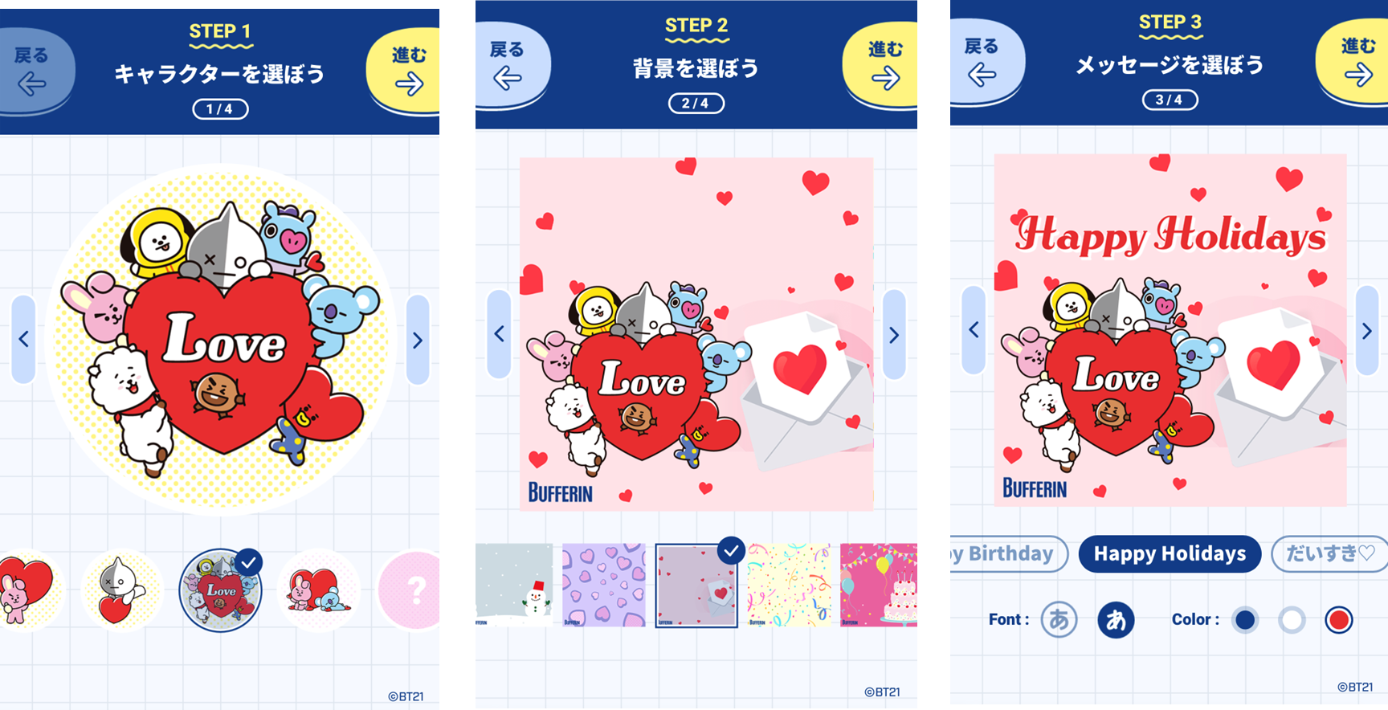1388x710 pixels.
Task: Choose the snowman winter background thumbnail
Action: [514, 585]
